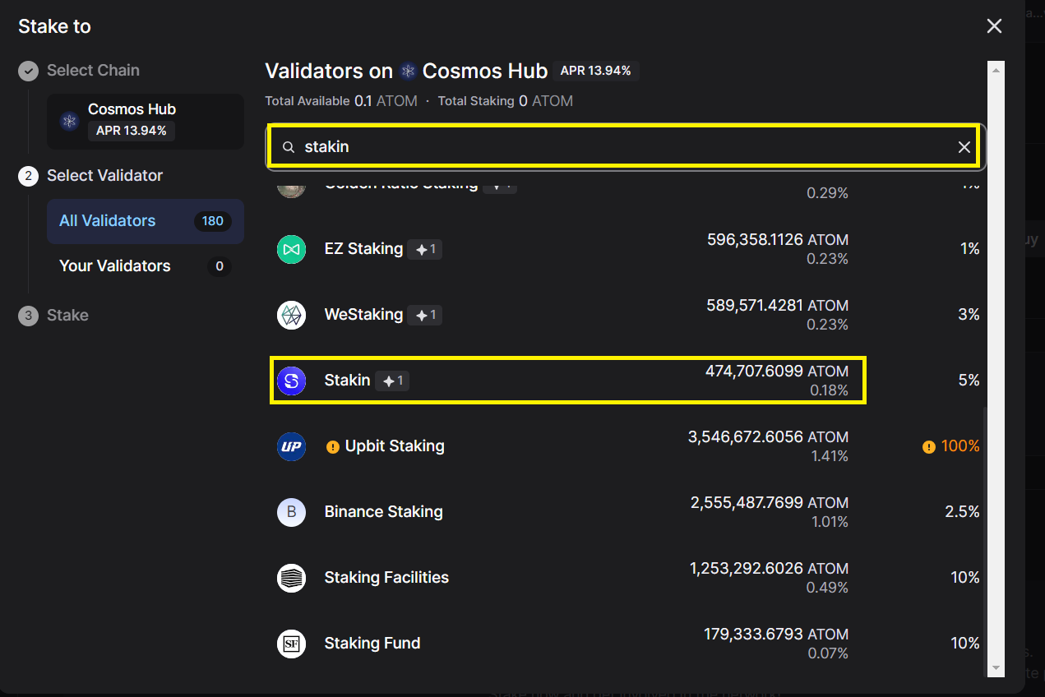Click the search magnifier icon
This screenshot has width=1045, height=697.
(x=289, y=147)
